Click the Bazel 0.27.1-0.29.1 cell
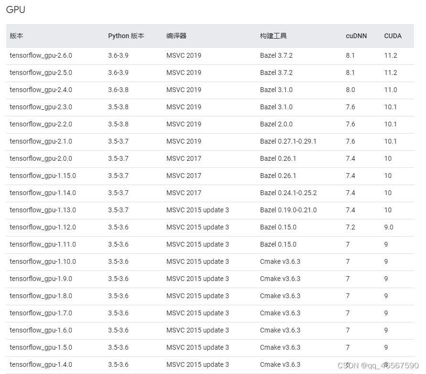 click(288, 141)
